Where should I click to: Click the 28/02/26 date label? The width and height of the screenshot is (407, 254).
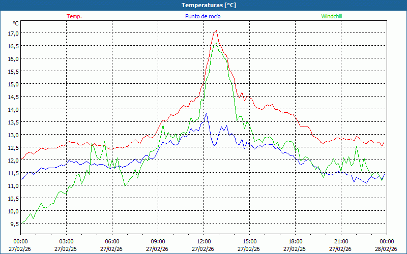pyautogui.click(x=386, y=249)
